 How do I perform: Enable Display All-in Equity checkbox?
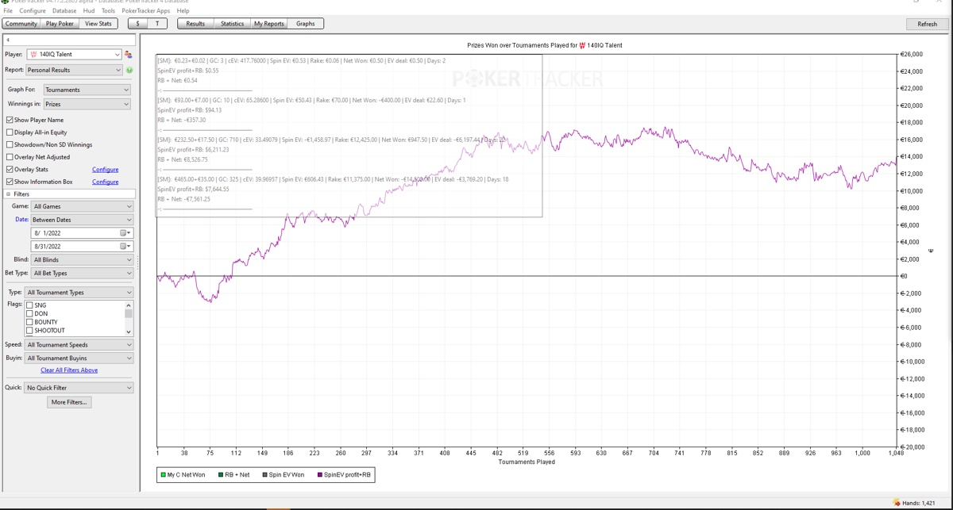(x=10, y=132)
